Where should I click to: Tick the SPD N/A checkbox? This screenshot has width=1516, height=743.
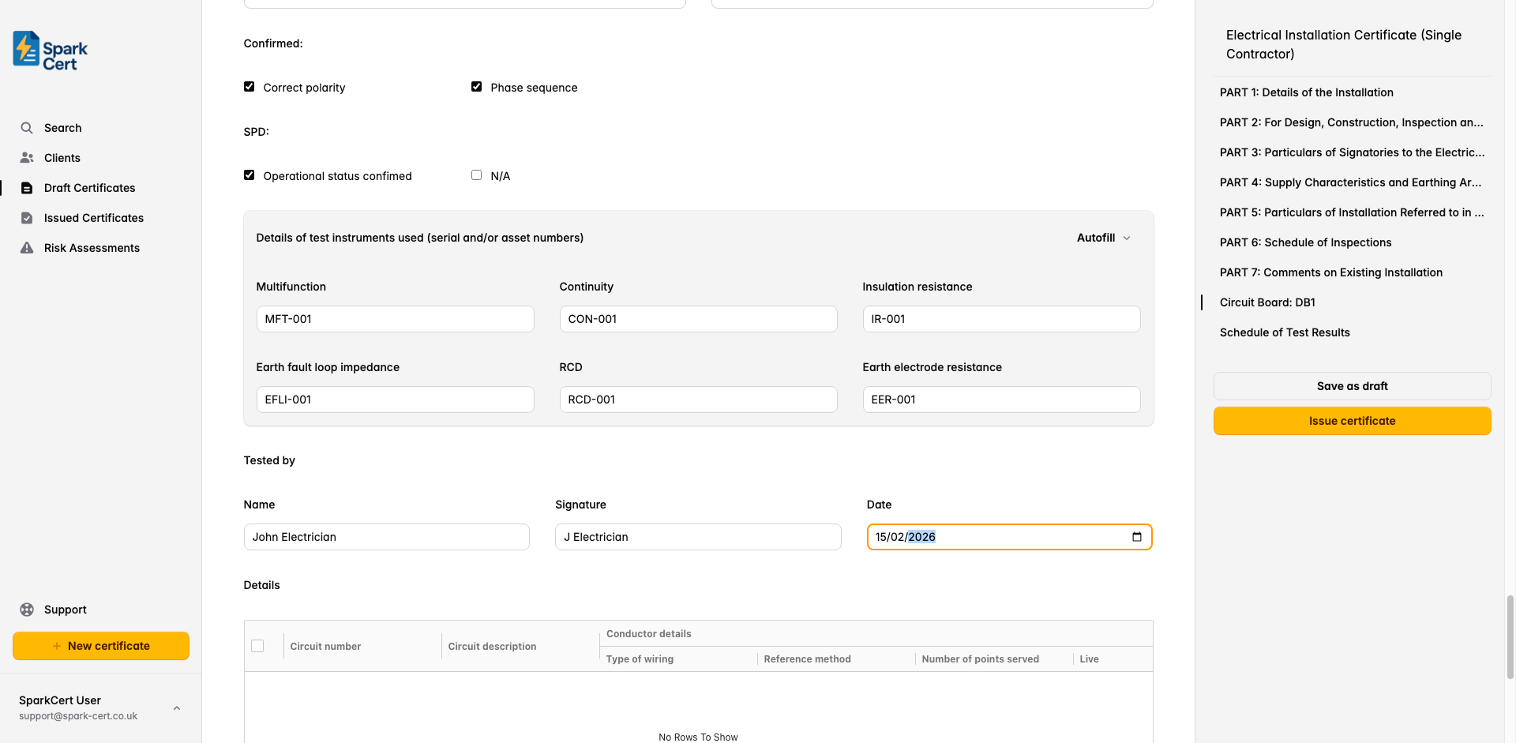point(477,175)
